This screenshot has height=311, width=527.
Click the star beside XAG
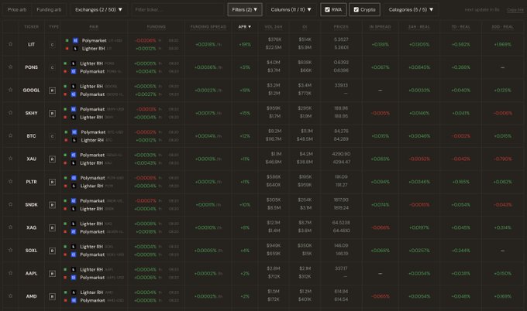10,227
